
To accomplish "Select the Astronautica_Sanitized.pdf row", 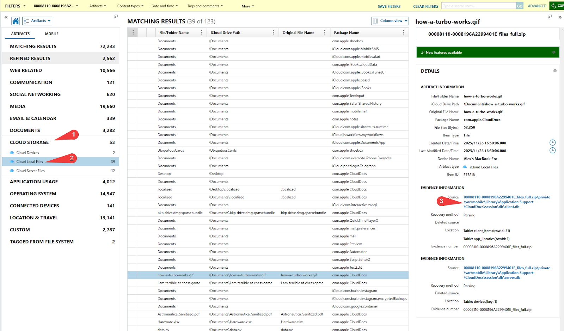I will (268, 314).
